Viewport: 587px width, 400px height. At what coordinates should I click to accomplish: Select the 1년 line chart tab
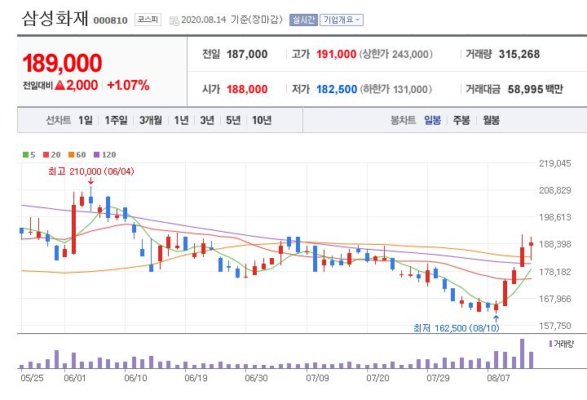[x=181, y=120]
